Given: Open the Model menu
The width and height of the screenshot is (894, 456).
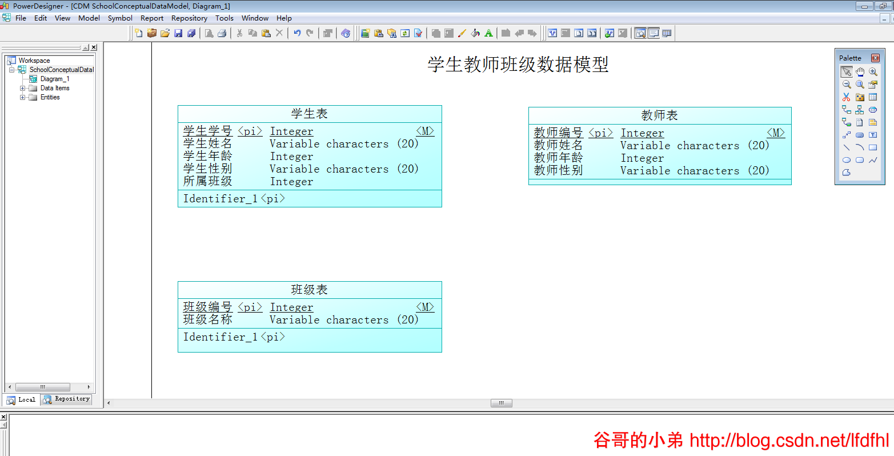Looking at the screenshot, I should [89, 18].
